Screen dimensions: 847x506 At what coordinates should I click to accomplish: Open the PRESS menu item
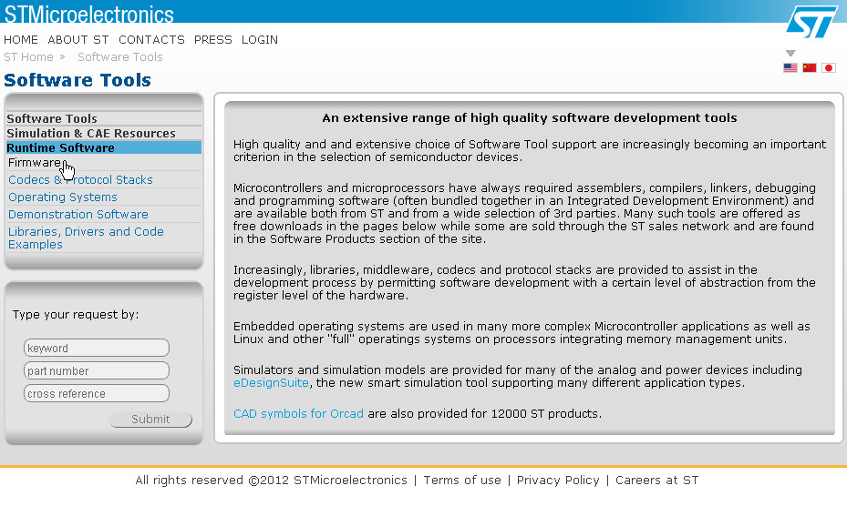(x=212, y=40)
